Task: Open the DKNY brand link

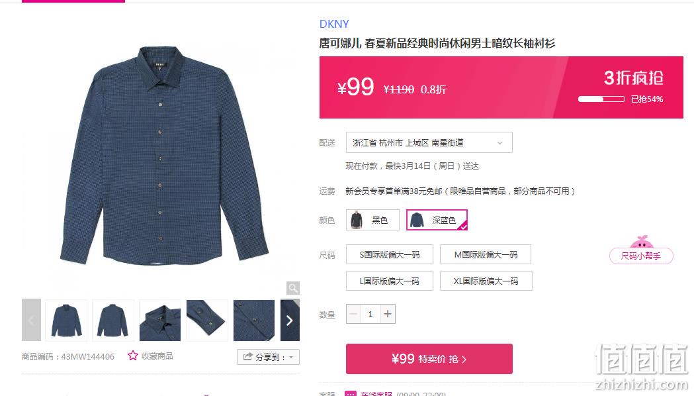Action: coord(334,24)
